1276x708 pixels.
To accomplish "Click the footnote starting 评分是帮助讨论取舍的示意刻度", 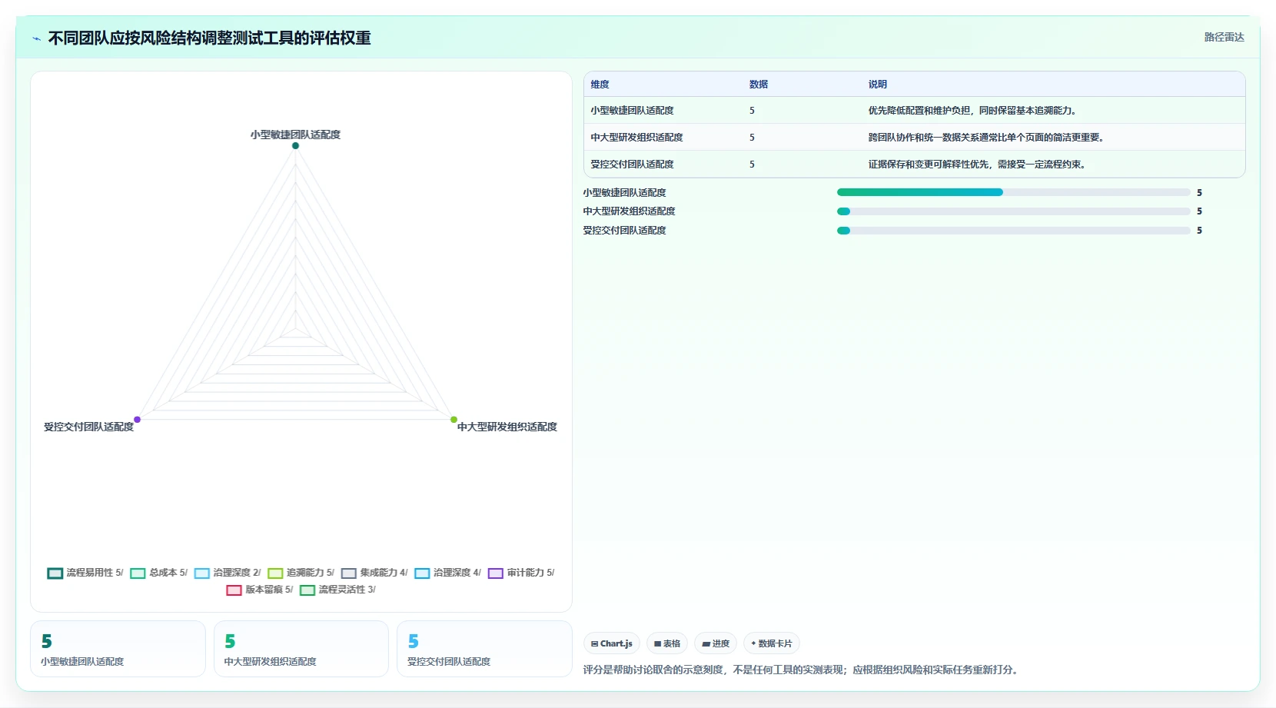I will pyautogui.click(x=802, y=670).
